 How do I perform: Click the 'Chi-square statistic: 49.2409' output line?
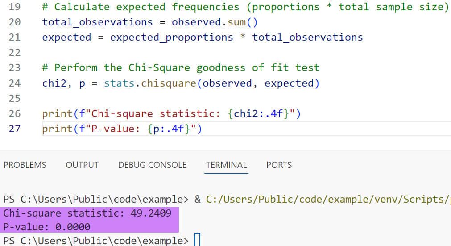point(87,213)
